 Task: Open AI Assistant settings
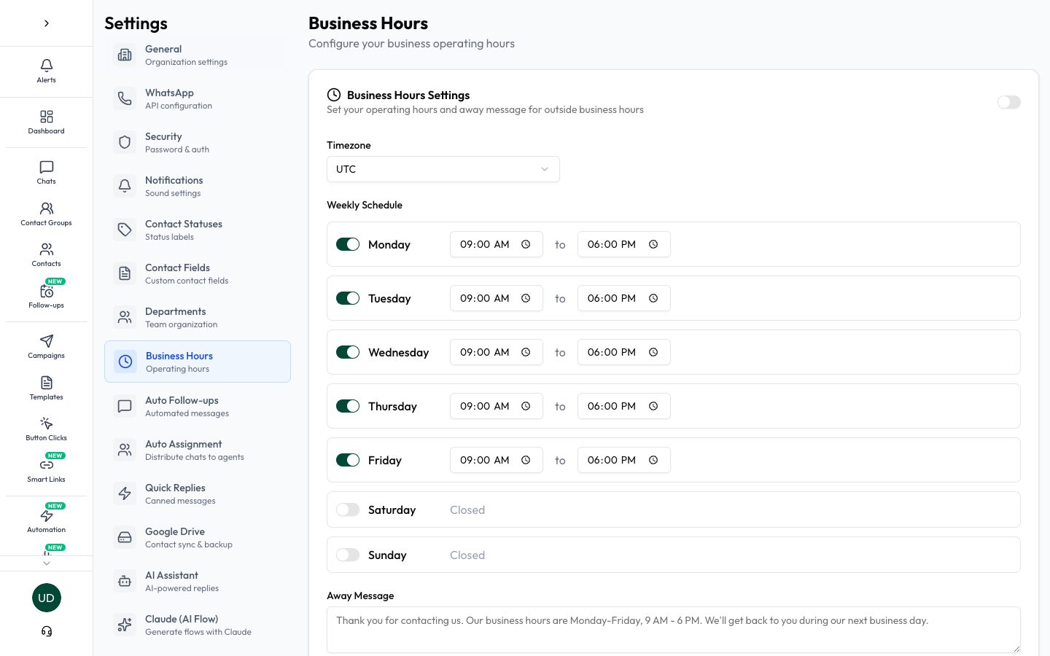pos(198,581)
